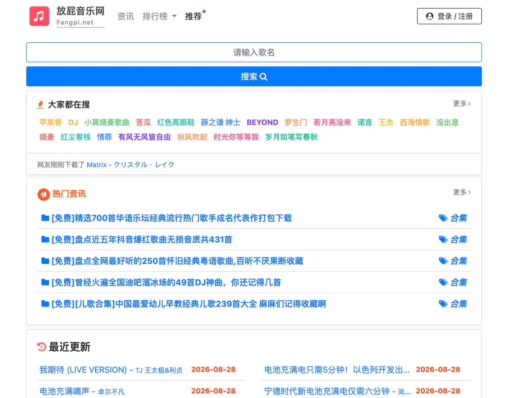Click 合集 tag in 精选700首 row
The image size is (518, 398).
tap(458, 218)
